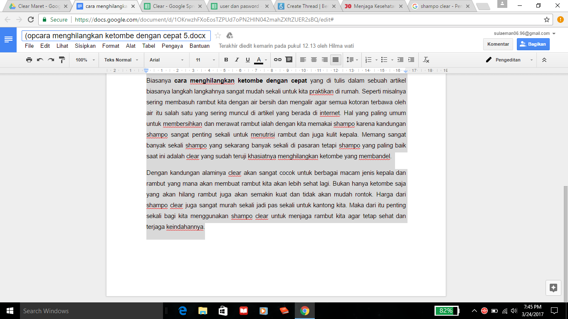This screenshot has height=319, width=568.
Task: Open the line spacing dropdown
Action: click(352, 60)
